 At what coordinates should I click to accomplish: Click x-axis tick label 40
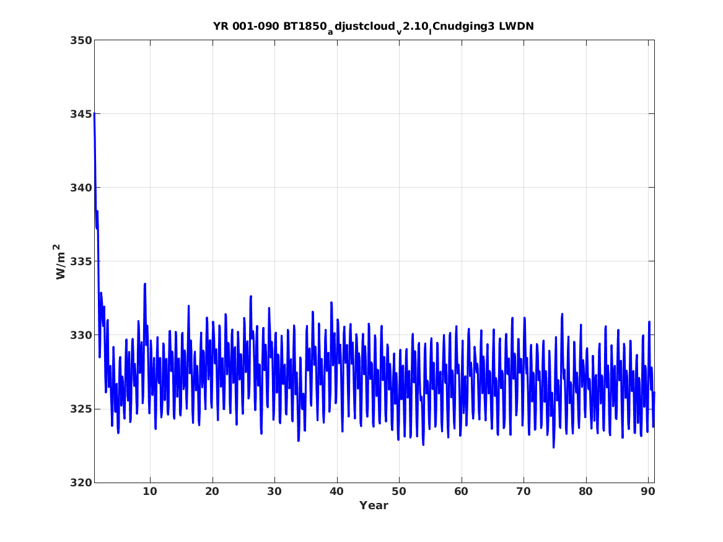pos(336,492)
